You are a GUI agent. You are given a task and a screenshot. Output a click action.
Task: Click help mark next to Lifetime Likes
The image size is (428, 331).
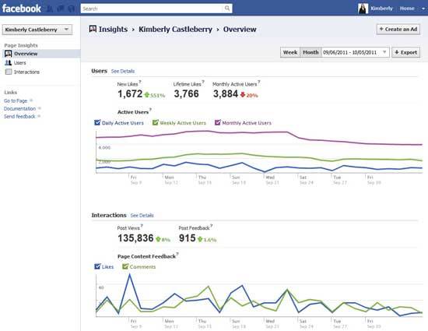[203, 81]
